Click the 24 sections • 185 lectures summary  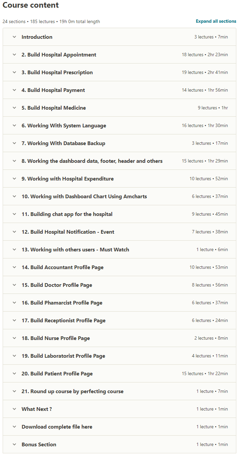click(51, 21)
